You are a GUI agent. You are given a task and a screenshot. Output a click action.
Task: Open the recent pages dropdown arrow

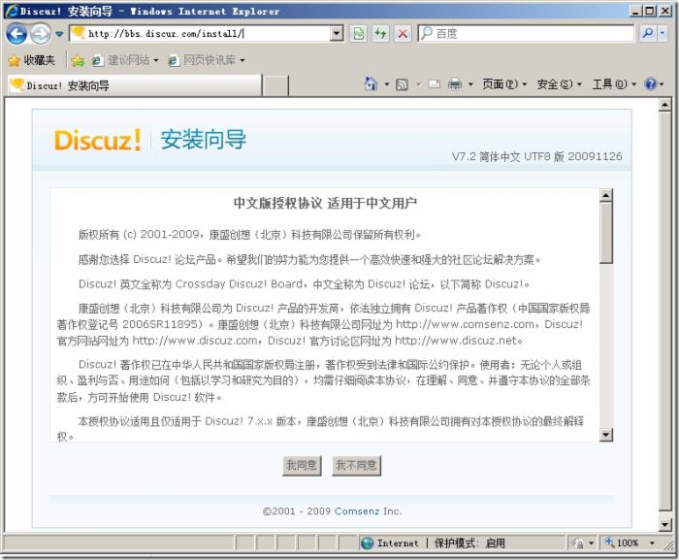pos(59,34)
